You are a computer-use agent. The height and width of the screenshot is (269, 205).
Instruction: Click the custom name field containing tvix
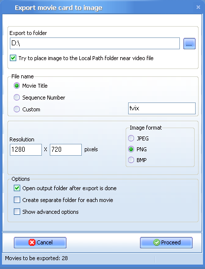click(x=162, y=108)
